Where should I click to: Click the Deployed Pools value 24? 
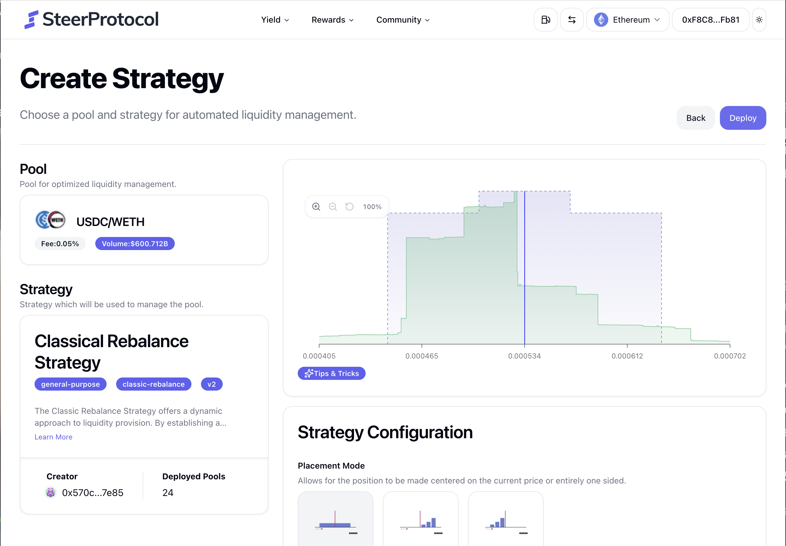[x=168, y=493]
